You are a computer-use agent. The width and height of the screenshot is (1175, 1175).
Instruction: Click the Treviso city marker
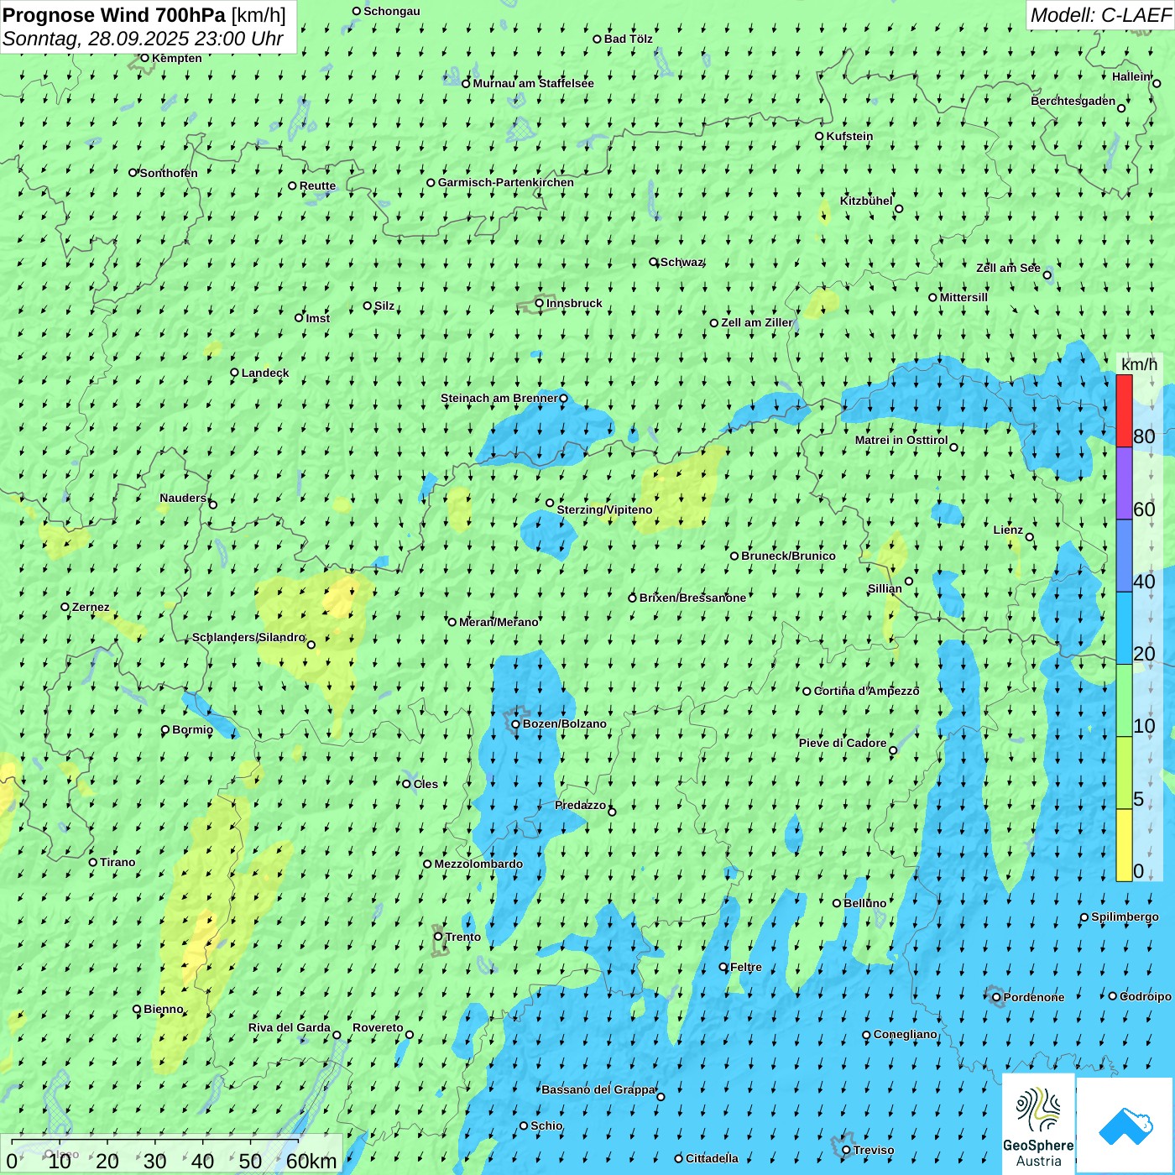(x=846, y=1150)
